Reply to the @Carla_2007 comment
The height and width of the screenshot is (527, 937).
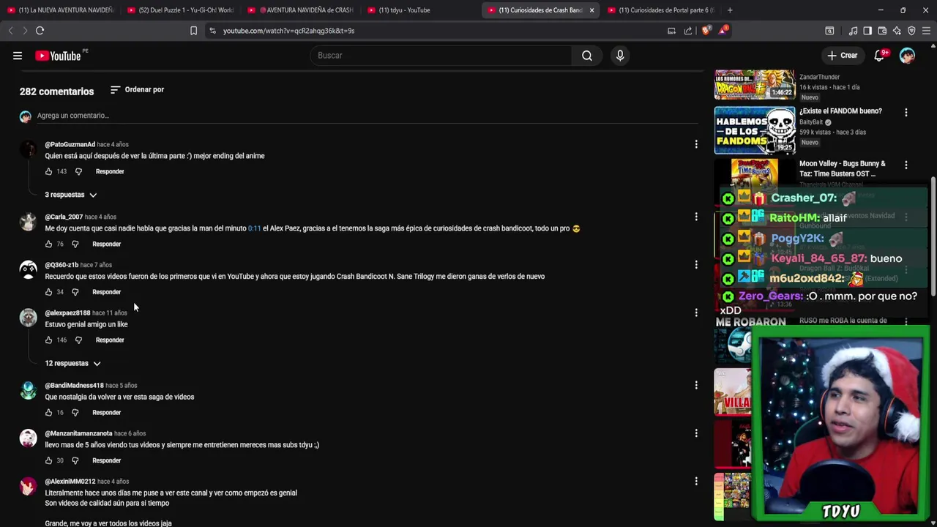(106, 244)
